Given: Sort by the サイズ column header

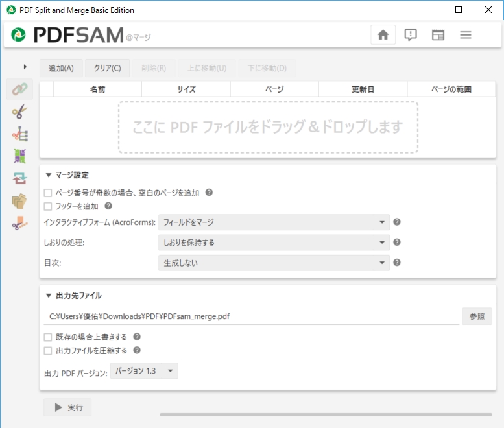Looking at the screenshot, I should (186, 89).
